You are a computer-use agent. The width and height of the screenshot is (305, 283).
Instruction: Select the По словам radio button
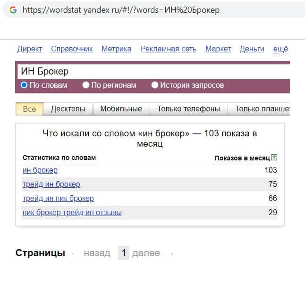24,85
